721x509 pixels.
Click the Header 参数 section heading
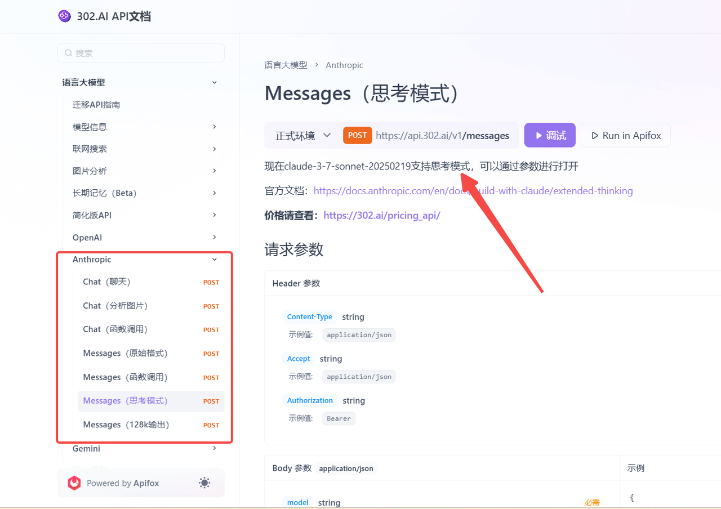[296, 283]
